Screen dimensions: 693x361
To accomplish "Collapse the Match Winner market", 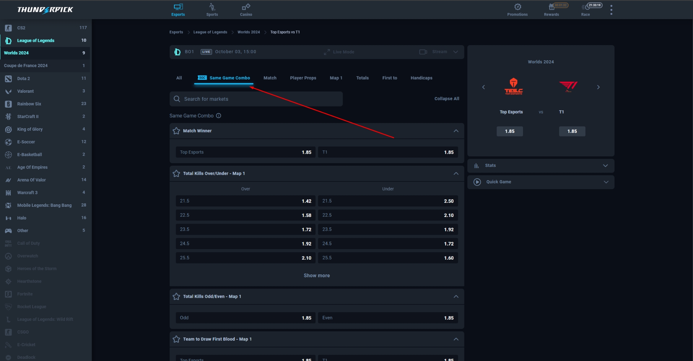I will pos(456,131).
